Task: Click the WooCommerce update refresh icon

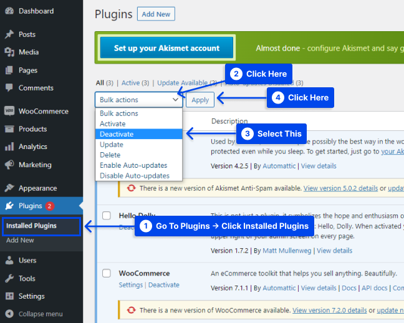Action: 131,310
